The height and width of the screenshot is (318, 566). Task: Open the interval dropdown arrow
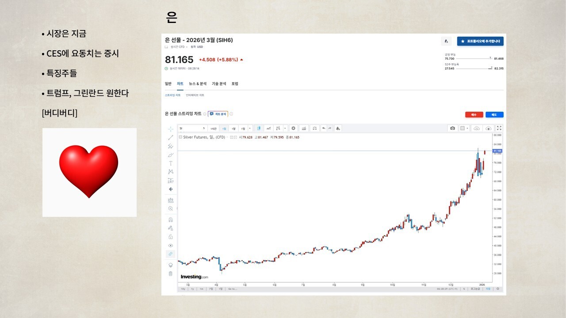pyautogui.click(x=250, y=129)
